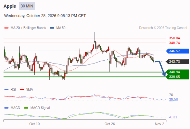Click the MACD blue legend swatch
The height and width of the screenshot is (129, 190).
[6, 108]
